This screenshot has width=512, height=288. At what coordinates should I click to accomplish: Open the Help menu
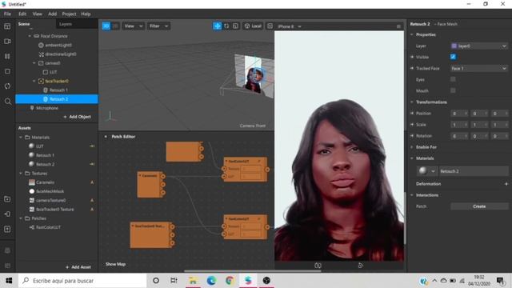tap(86, 14)
